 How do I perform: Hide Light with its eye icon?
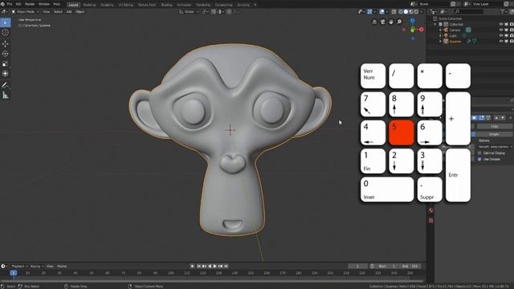pos(501,35)
